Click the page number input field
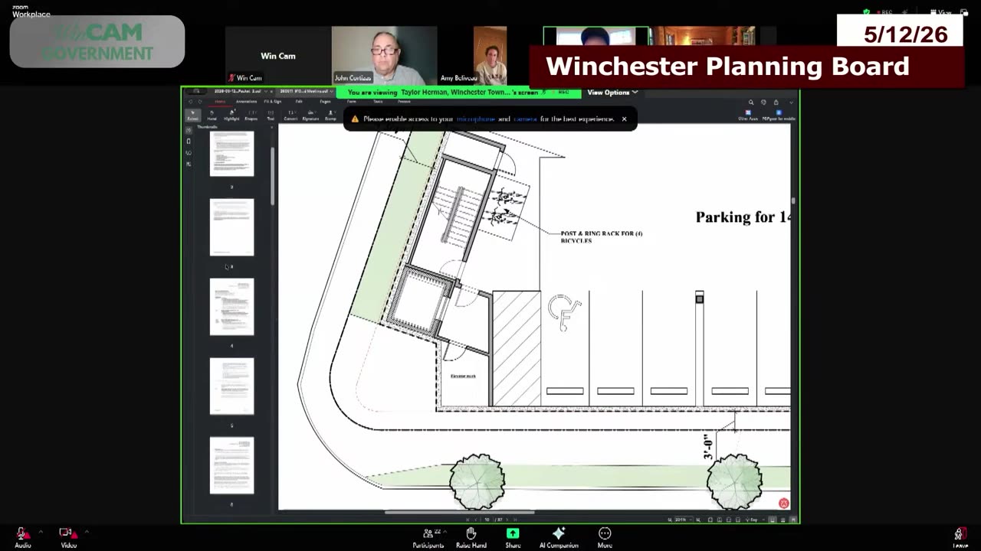Image resolution: width=981 pixels, height=551 pixels. (x=487, y=520)
